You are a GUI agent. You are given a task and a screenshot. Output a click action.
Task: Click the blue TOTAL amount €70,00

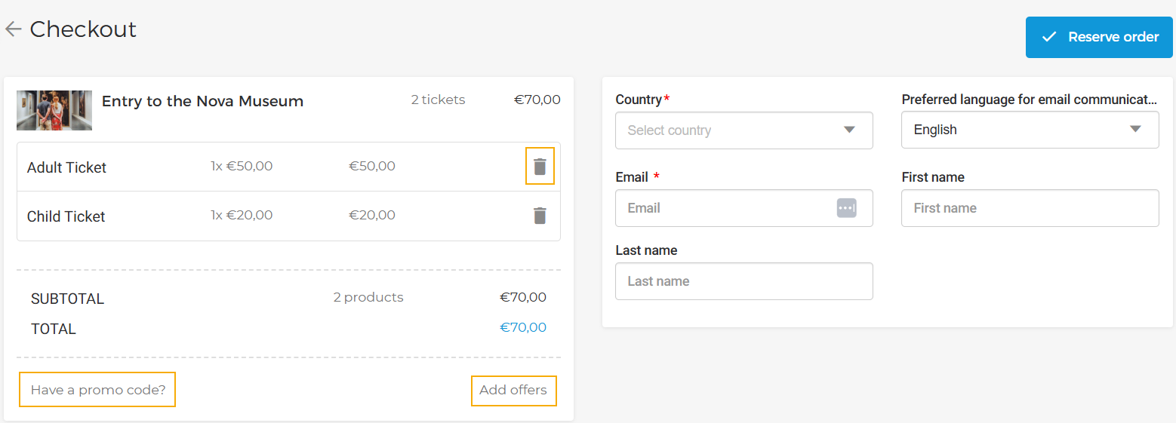(x=522, y=327)
